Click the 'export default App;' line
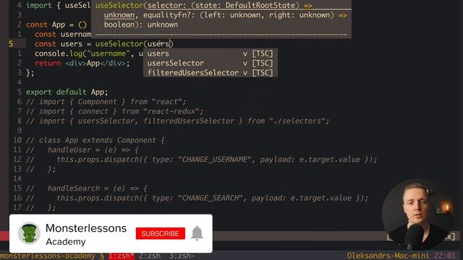 tap(67, 92)
